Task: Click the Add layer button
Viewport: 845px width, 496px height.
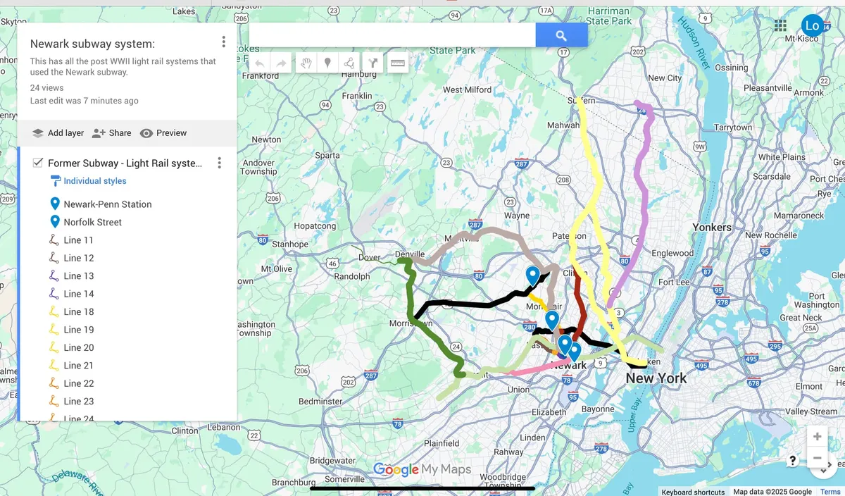Action: pyautogui.click(x=58, y=132)
